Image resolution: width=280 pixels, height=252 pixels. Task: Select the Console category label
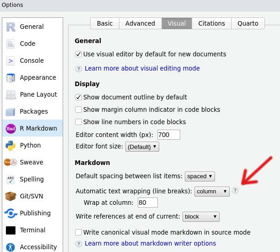coord(32,60)
